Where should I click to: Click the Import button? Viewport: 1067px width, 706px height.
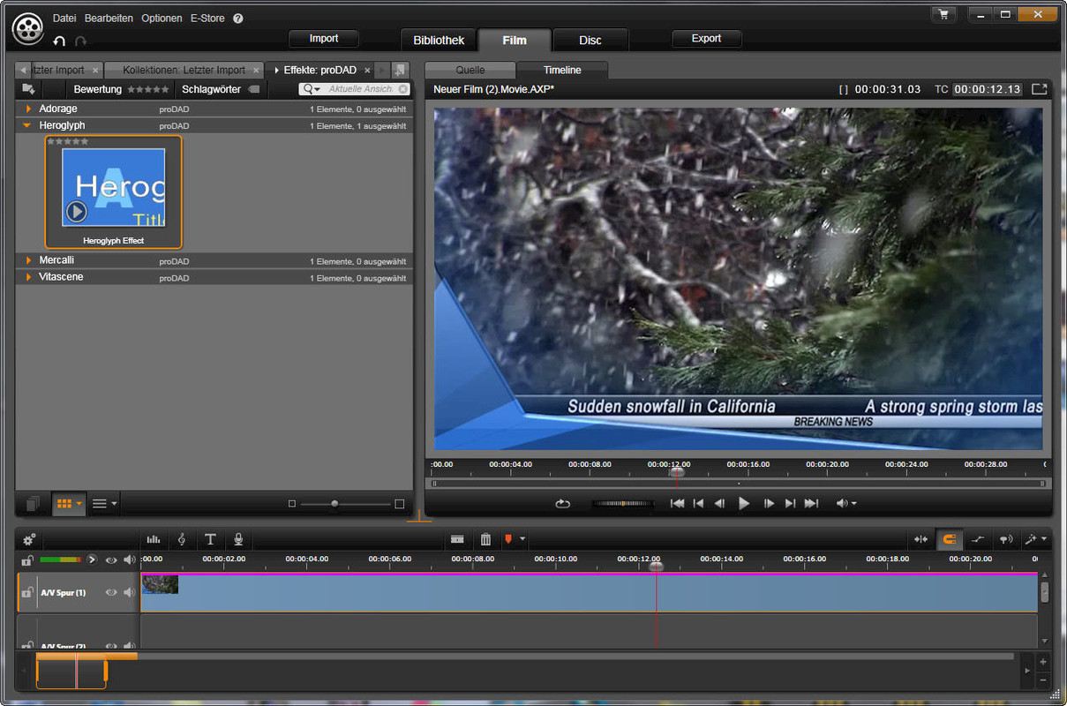324,39
